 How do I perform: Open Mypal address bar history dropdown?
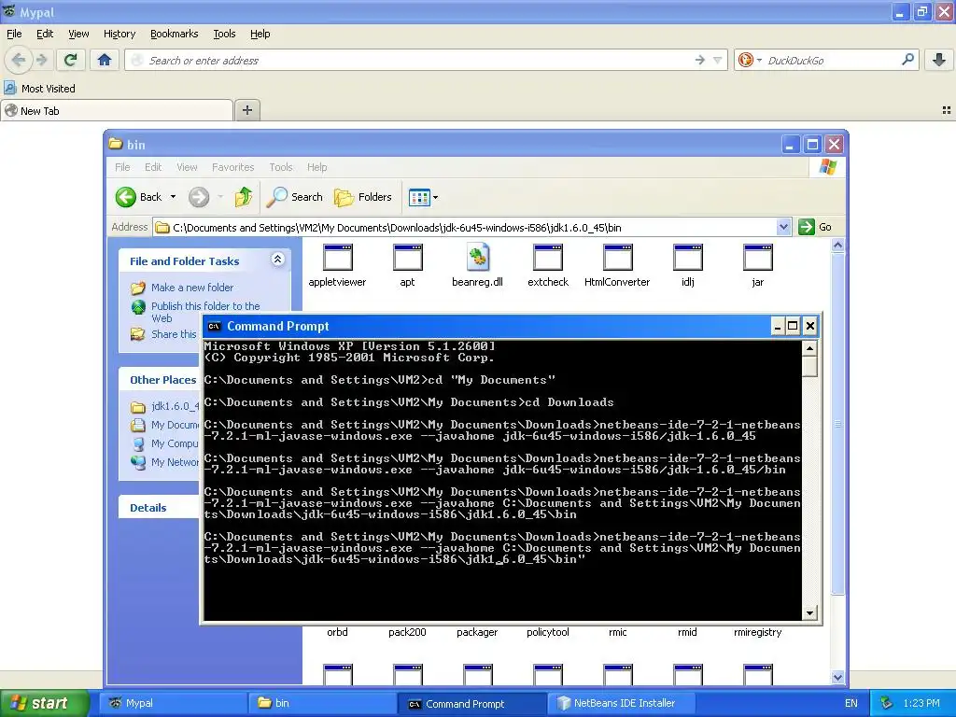tap(718, 60)
